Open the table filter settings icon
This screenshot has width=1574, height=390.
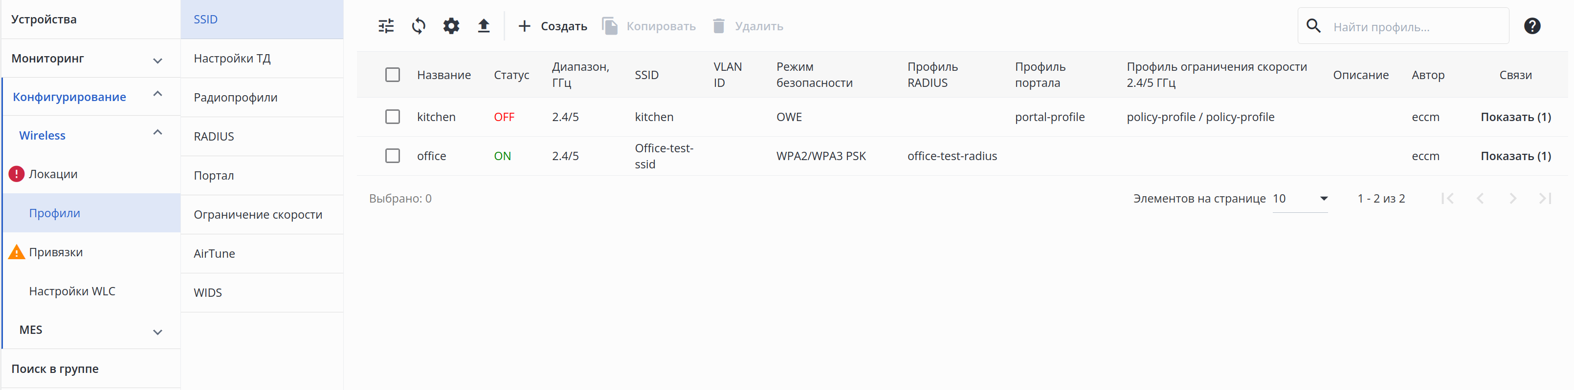[x=386, y=26]
